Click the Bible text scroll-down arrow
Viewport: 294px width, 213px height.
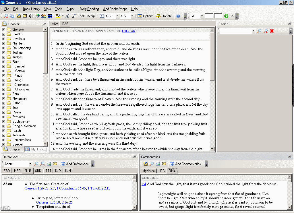(212, 149)
